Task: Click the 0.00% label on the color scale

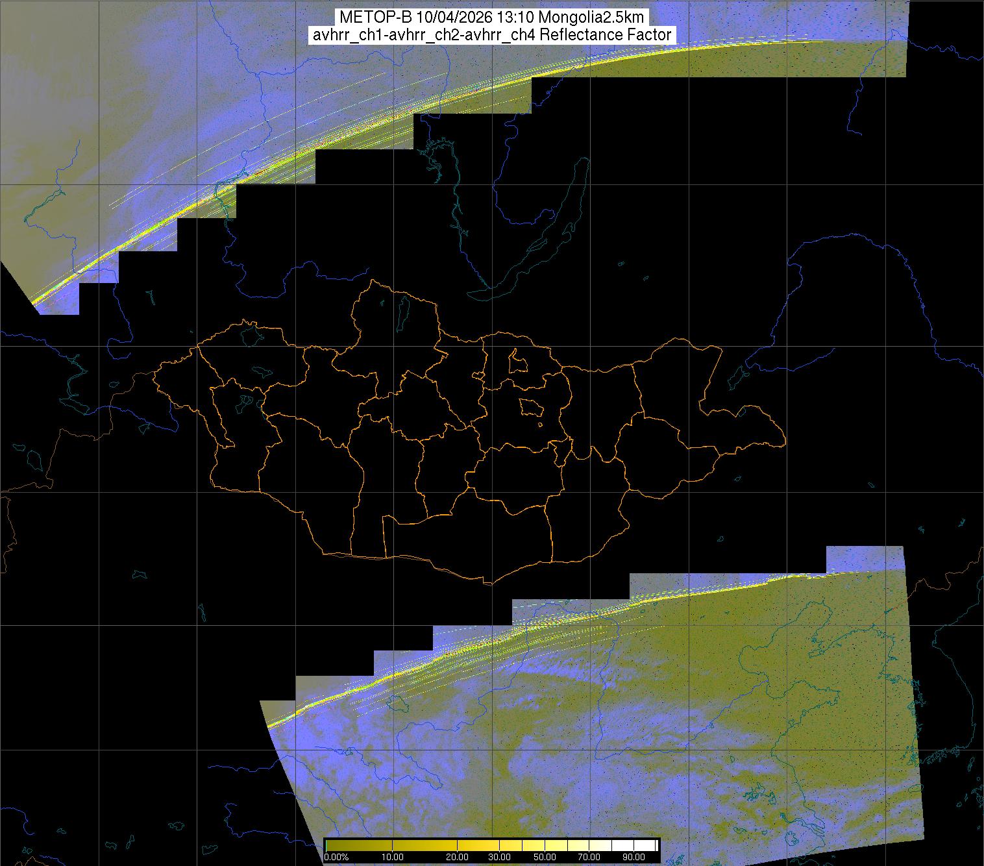Action: click(336, 858)
